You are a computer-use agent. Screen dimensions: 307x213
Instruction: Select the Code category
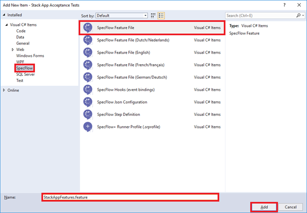pyautogui.click(x=21, y=31)
